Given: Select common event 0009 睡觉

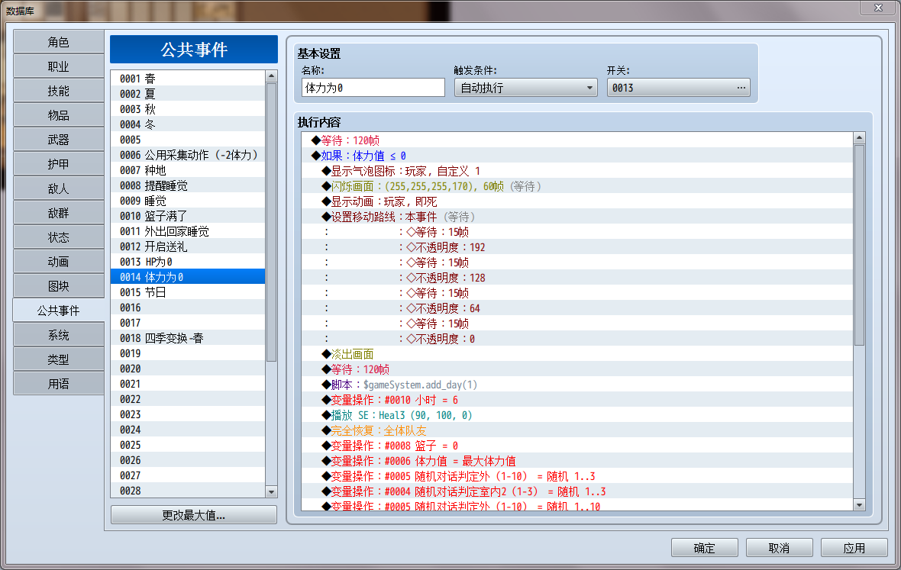Looking at the screenshot, I should 188,201.
